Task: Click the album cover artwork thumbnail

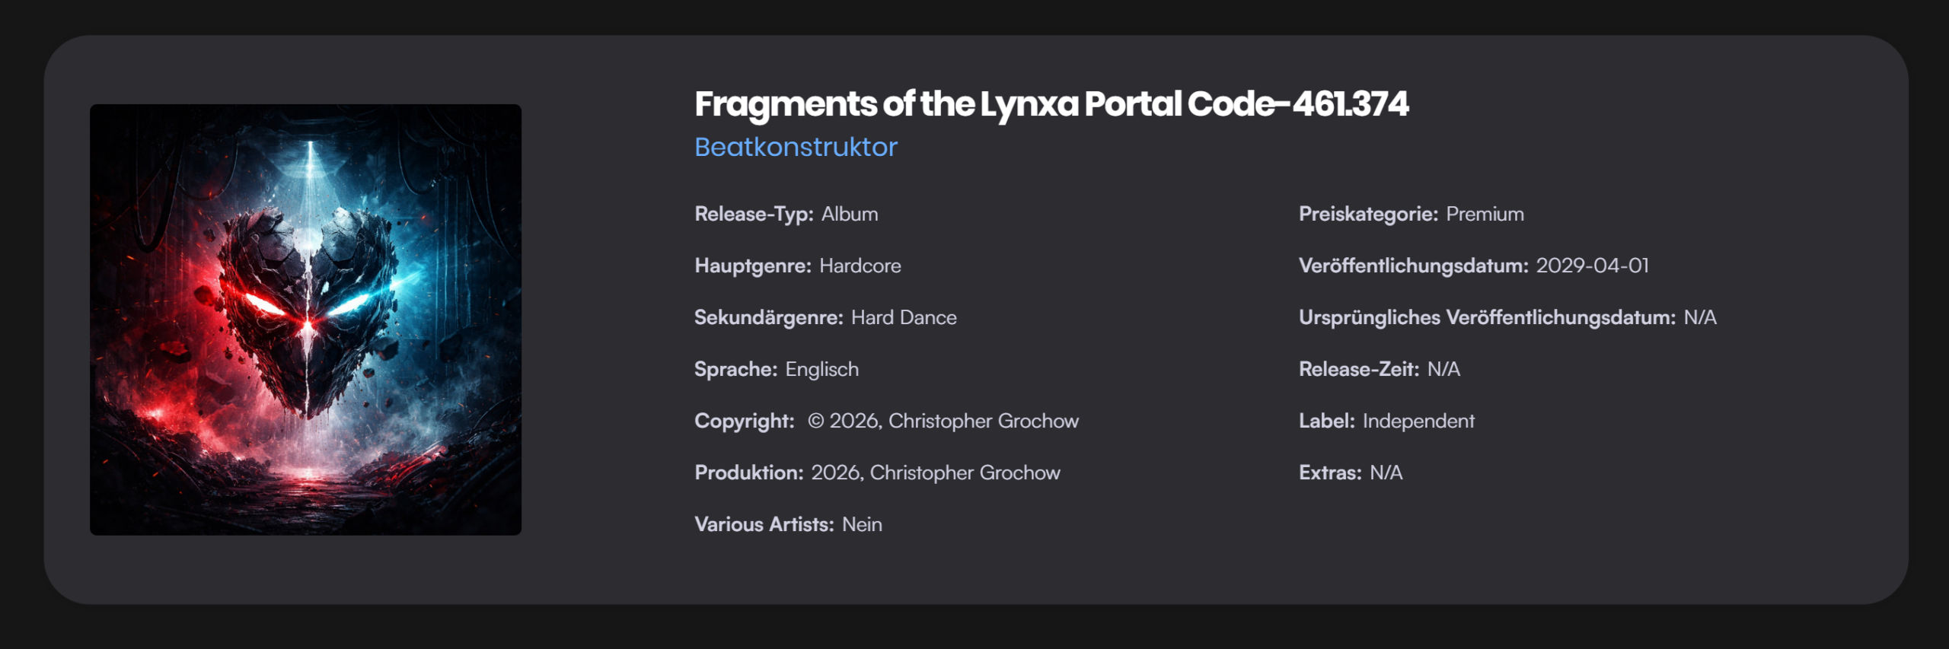Action: [x=305, y=320]
